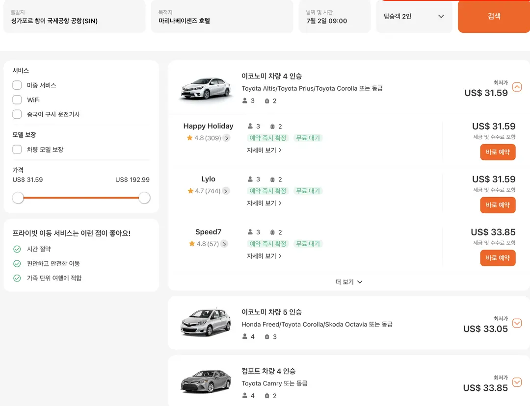This screenshot has width=530, height=406.
Task: Show more providers with 더 보기
Action: coord(349,282)
